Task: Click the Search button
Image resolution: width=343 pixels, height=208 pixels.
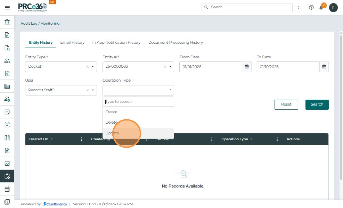Action: [317, 105]
